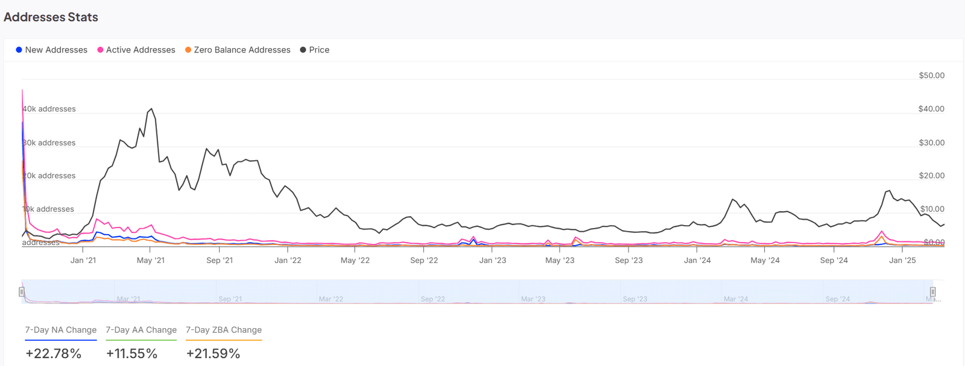Click the right range navigator handle

coord(932,292)
